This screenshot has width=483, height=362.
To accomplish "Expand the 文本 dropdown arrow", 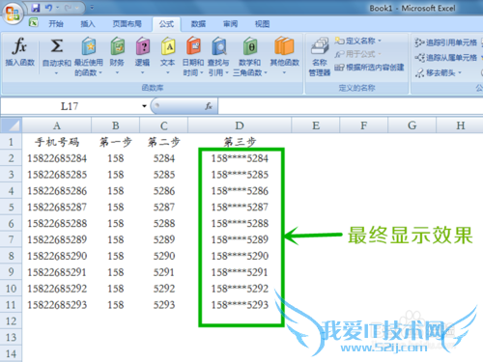I will (168, 72).
